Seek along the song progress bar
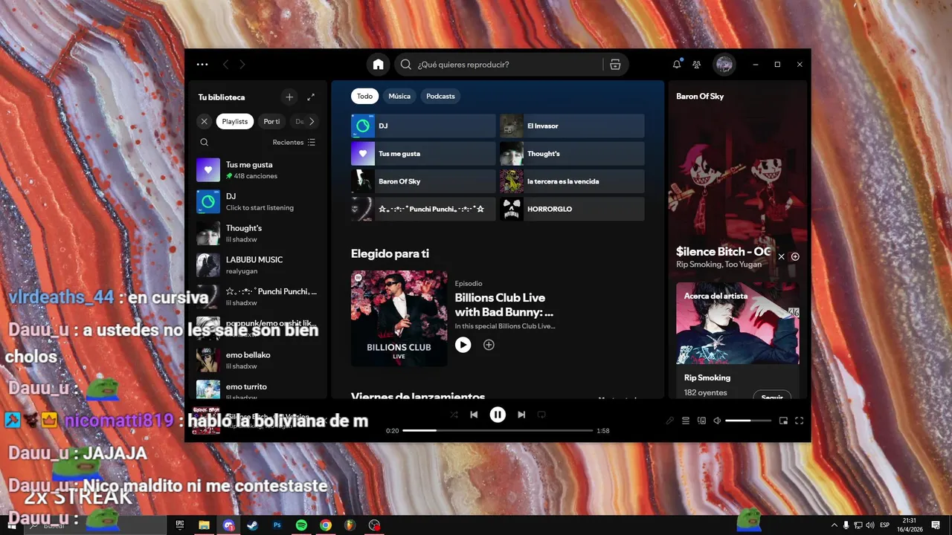The image size is (952, 535). click(x=498, y=430)
